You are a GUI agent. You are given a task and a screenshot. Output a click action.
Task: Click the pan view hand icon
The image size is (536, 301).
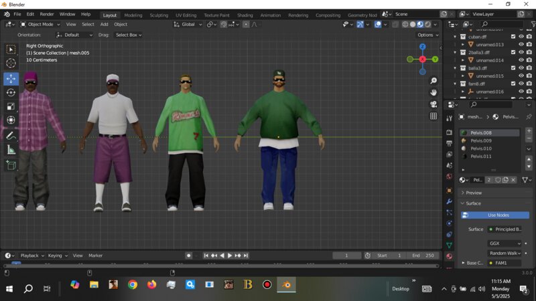pyautogui.click(x=433, y=92)
